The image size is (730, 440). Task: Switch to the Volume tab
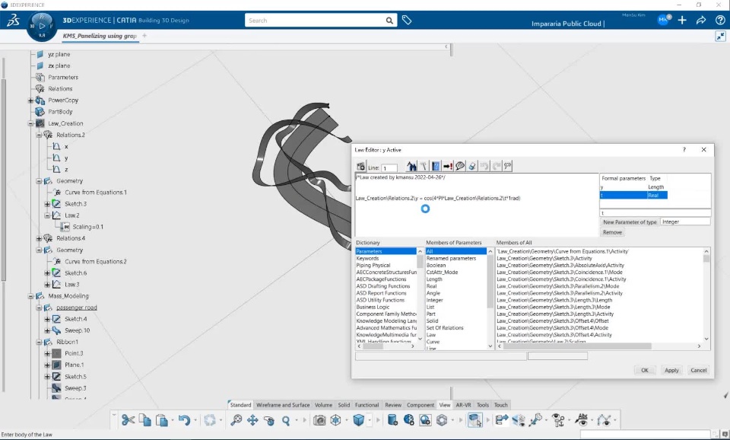tap(323, 405)
